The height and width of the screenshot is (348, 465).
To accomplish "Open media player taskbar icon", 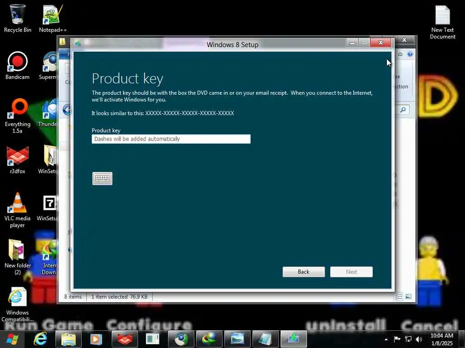I will click(x=96, y=339).
